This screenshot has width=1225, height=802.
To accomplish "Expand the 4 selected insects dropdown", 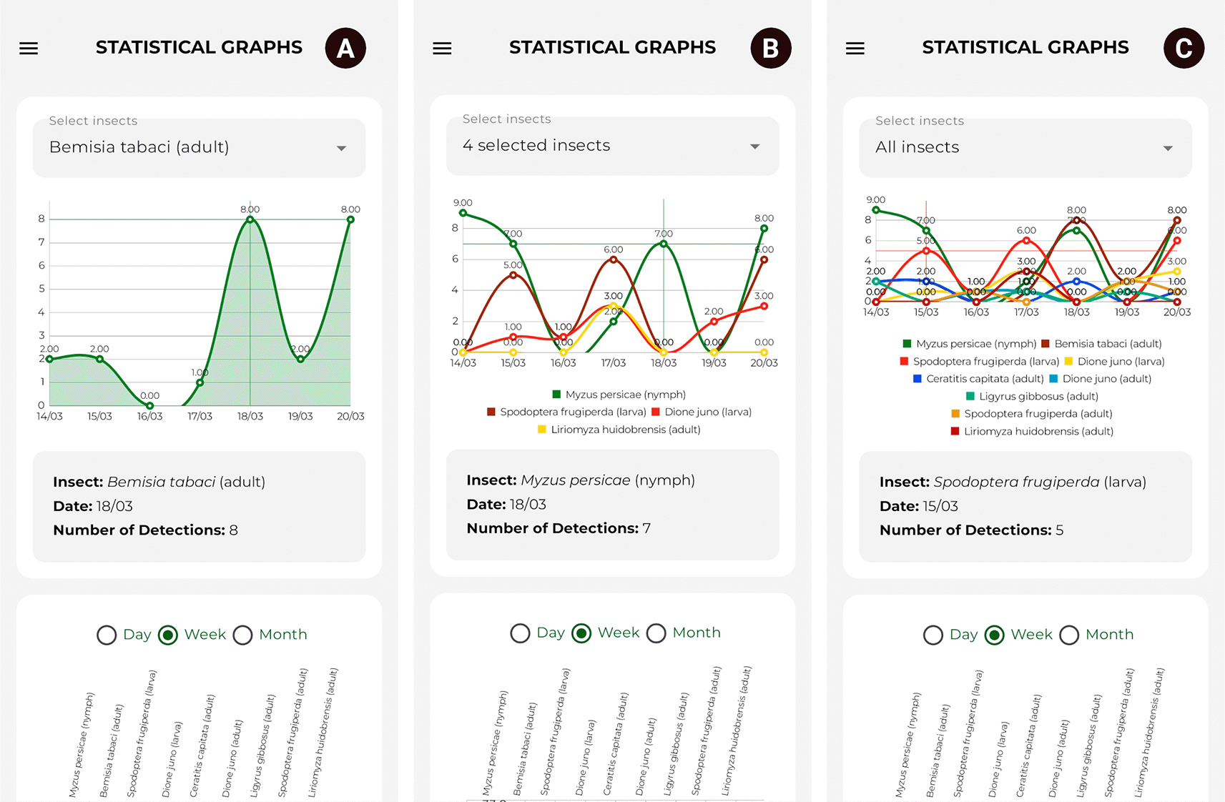I will click(x=612, y=146).
